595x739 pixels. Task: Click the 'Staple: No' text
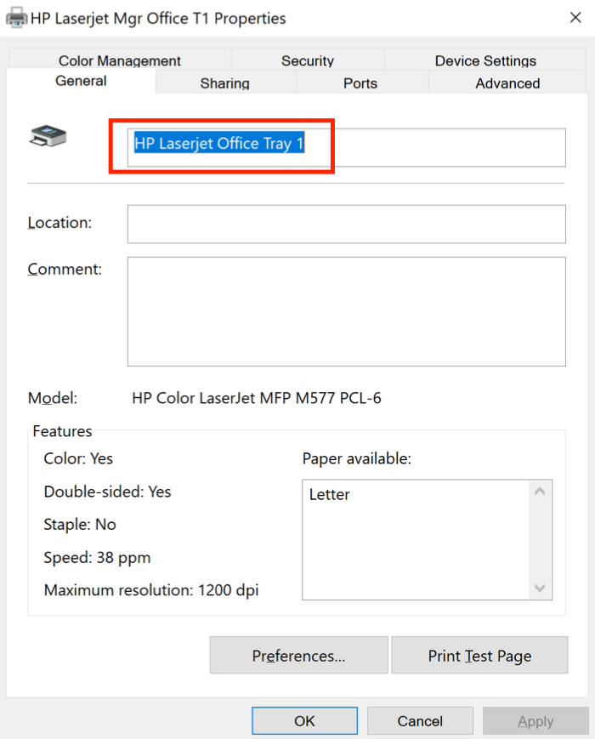pos(80,525)
